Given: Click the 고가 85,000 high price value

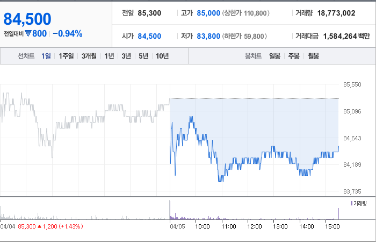Looking at the screenshot, I should [x=208, y=13].
